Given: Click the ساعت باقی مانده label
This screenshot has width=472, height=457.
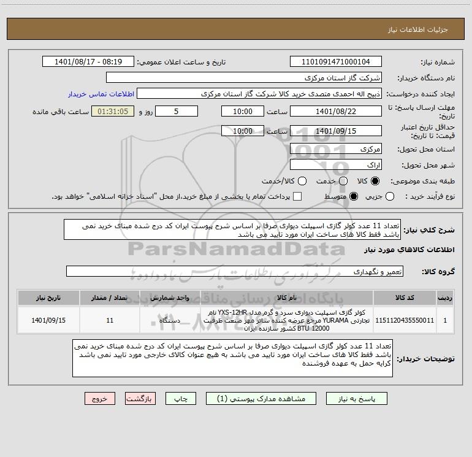Looking at the screenshot, I should [61, 112].
